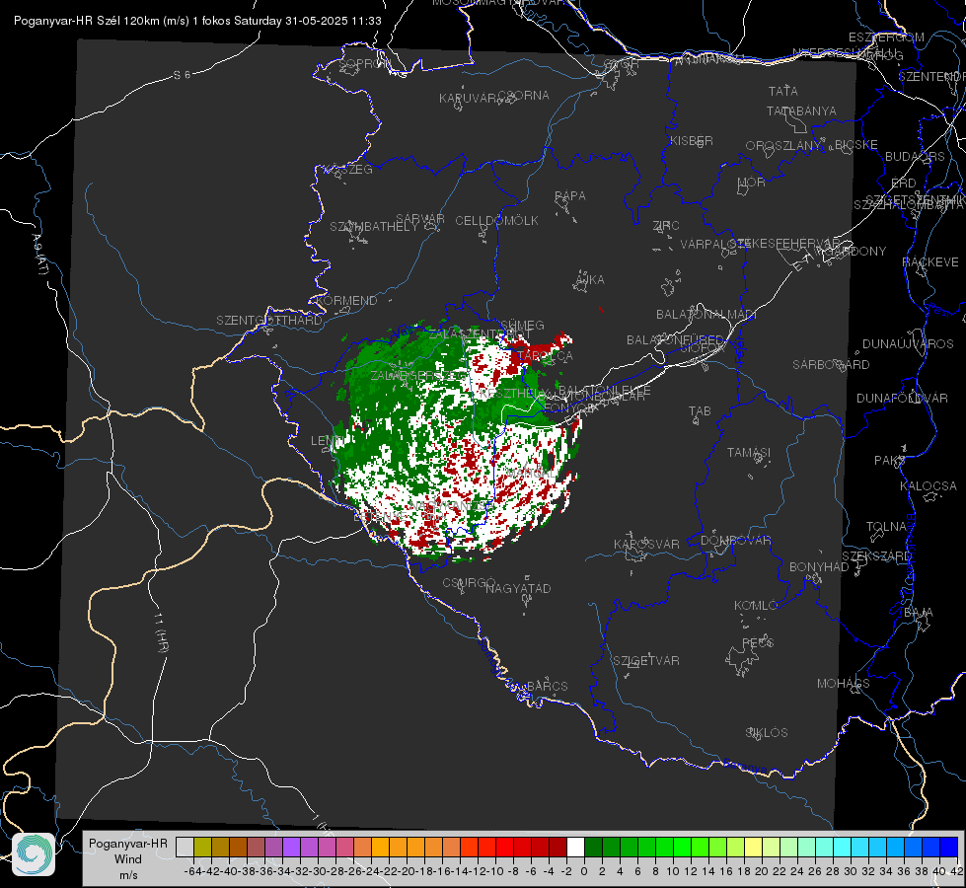Click the Poganyvar-HR Wind m/s legend label

tap(128, 859)
